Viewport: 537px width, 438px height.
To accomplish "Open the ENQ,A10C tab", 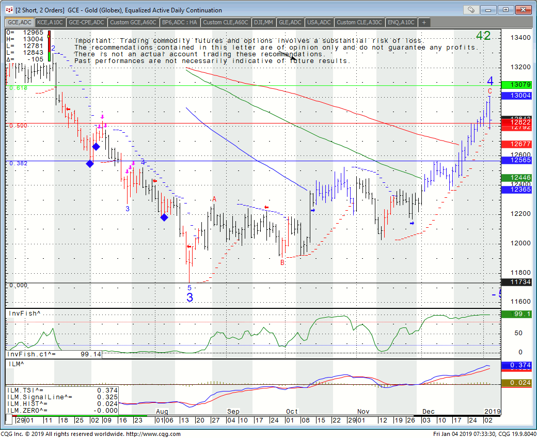I will (x=401, y=22).
